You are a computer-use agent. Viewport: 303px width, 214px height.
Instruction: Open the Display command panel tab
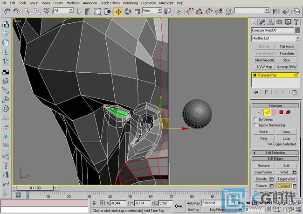pos(288,22)
